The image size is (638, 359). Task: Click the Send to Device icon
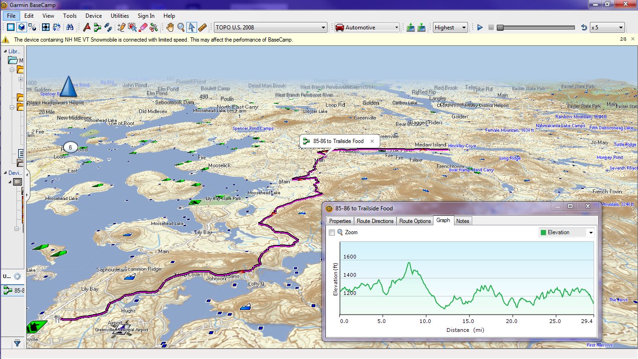pos(411,27)
